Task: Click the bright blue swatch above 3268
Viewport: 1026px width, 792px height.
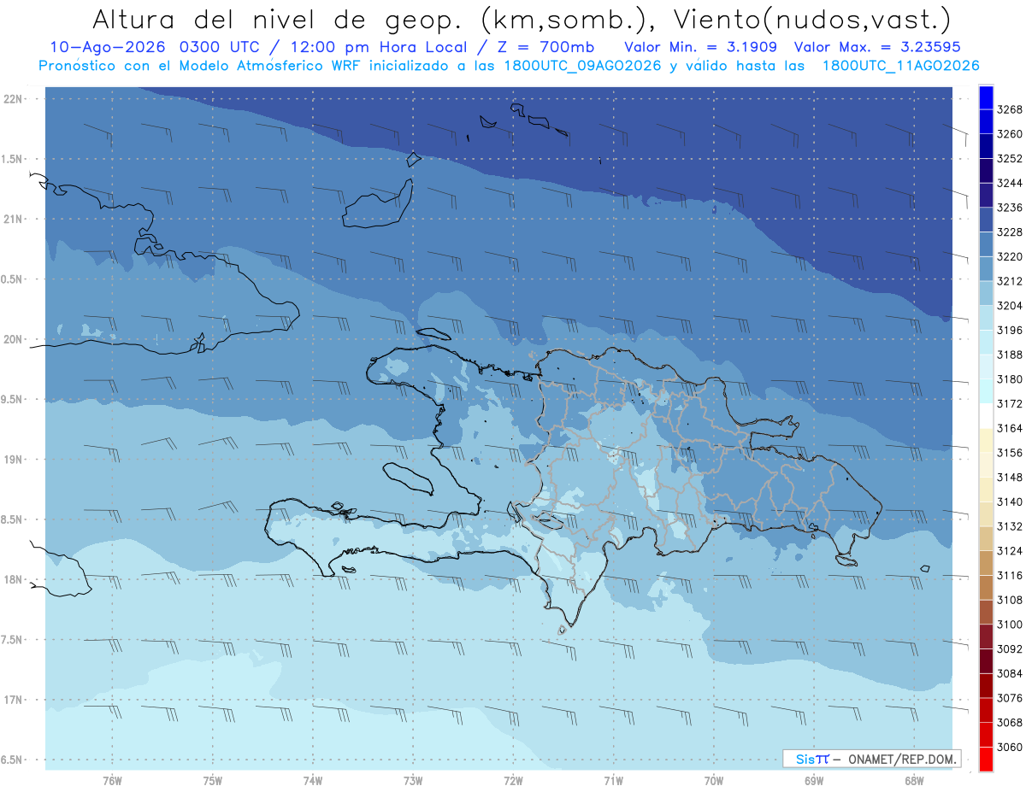Action: pos(986,97)
